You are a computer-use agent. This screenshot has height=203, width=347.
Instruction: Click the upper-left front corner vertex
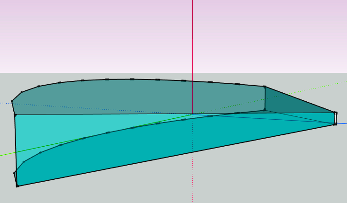(x=15, y=115)
